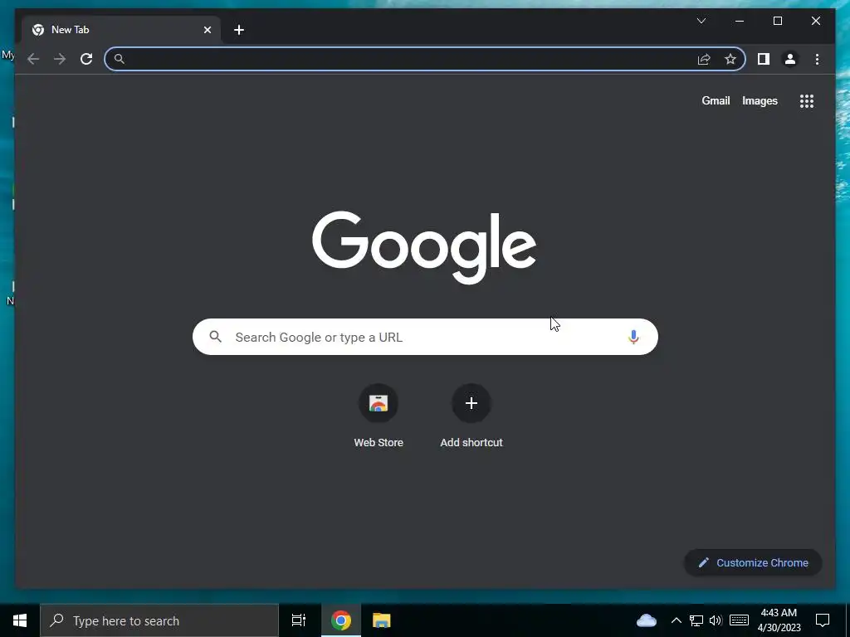
Task: Click the Add shortcut plus icon
Action: click(x=471, y=403)
